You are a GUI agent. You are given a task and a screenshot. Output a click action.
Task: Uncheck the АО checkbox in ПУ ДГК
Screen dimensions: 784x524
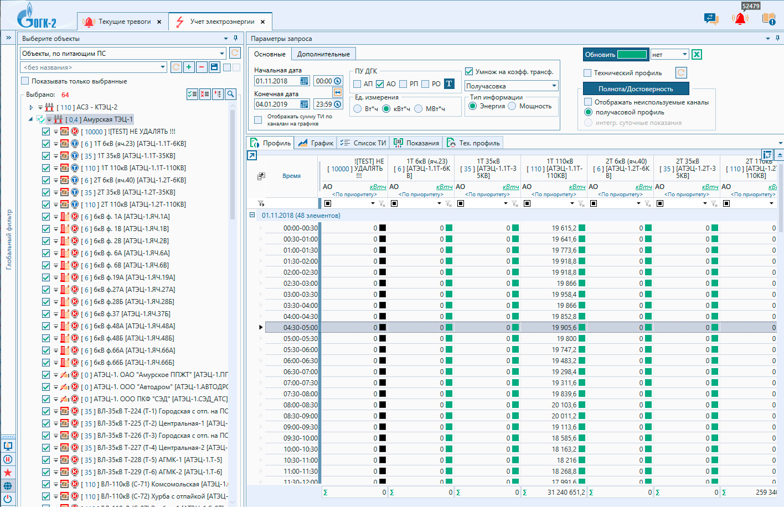pos(380,84)
